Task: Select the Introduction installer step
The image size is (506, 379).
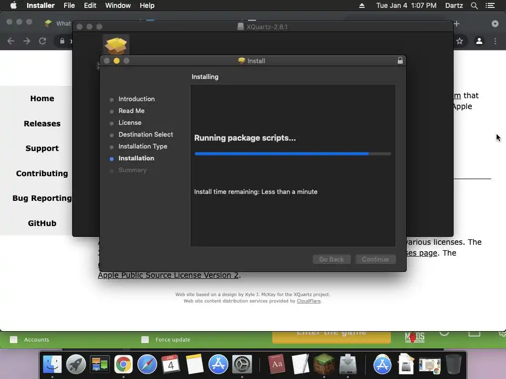Action: tap(136, 99)
